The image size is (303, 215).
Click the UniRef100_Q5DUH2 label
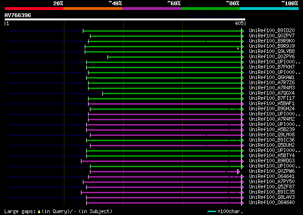click(x=272, y=145)
